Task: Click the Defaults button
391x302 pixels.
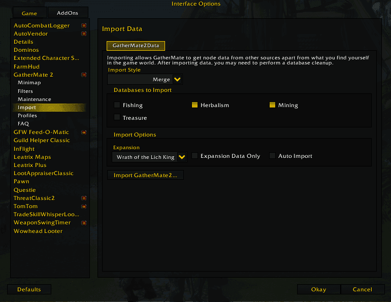Action: (x=29, y=289)
